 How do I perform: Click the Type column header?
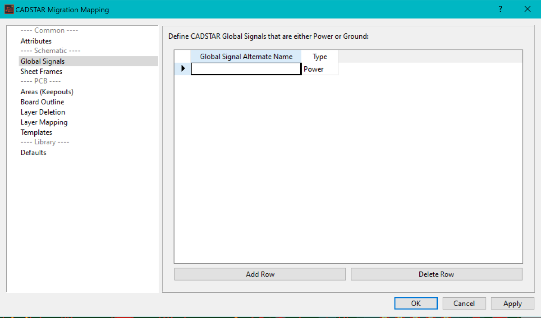point(320,56)
